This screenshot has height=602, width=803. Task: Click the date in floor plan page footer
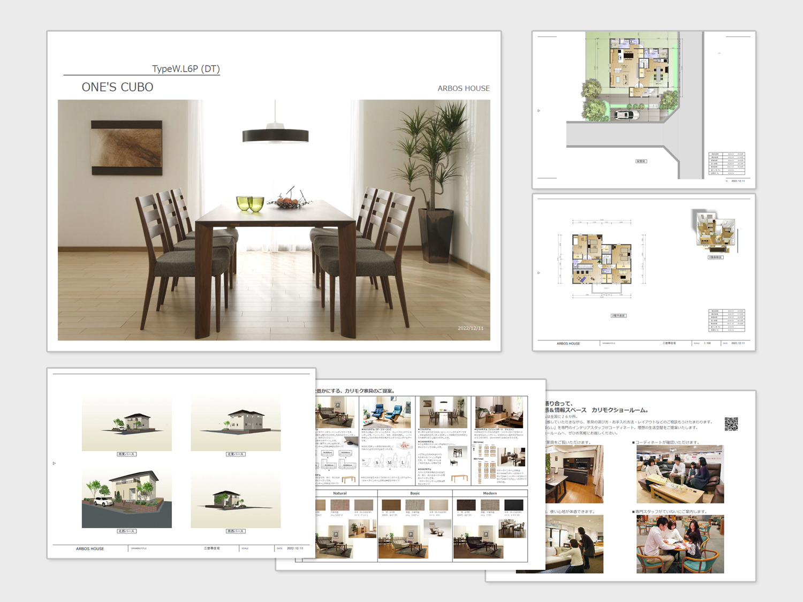[x=738, y=343]
